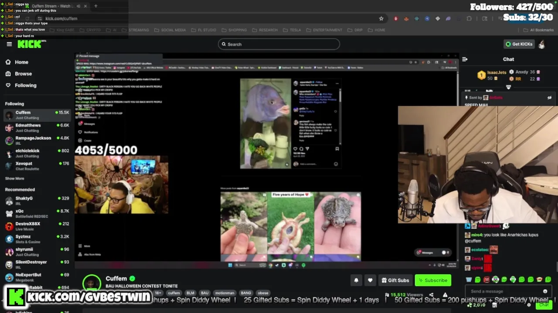
Task: Open the FL STUDIO bookmarks folder
Action: 204,30
